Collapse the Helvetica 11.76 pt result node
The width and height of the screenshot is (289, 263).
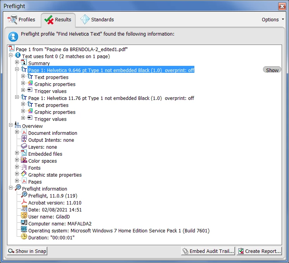click(17, 97)
